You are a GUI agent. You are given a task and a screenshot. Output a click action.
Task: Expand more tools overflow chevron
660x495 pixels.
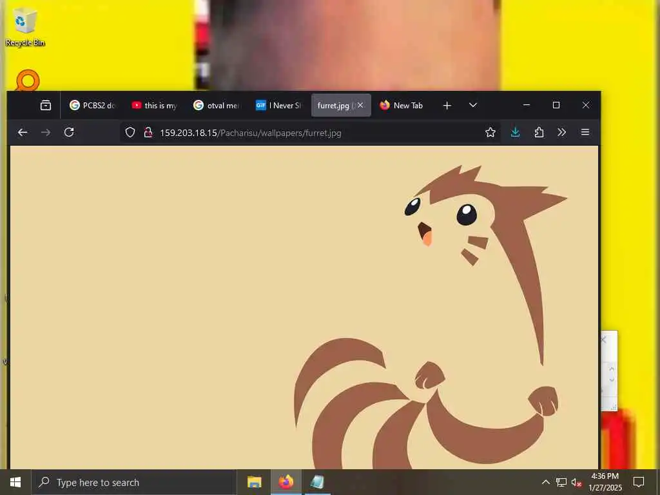(x=561, y=133)
